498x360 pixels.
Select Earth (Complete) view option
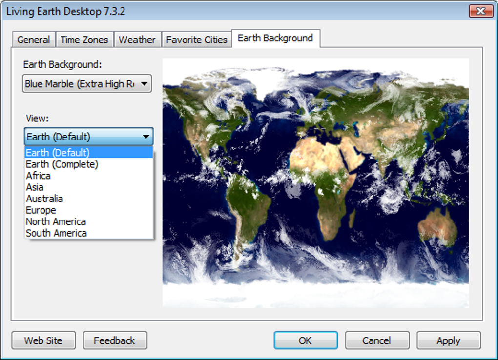(88, 164)
